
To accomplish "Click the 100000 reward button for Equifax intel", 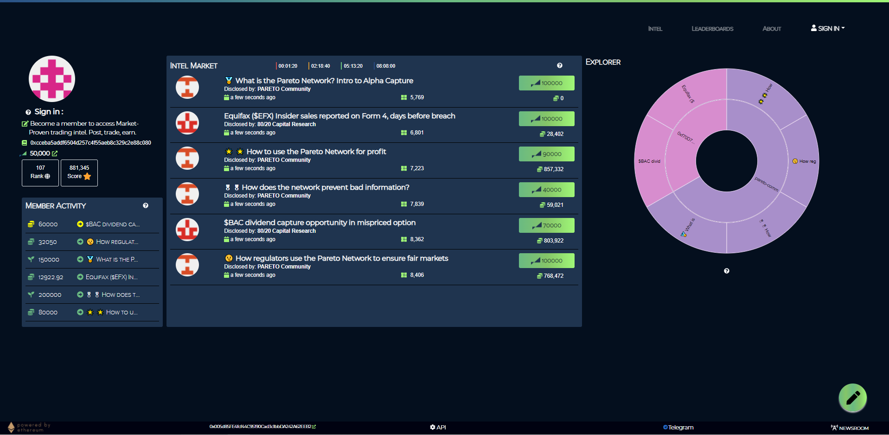I will (x=546, y=119).
